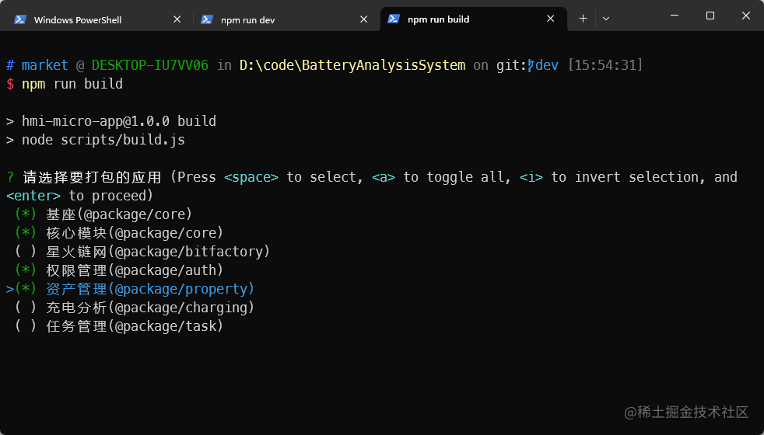764x435 pixels.
Task: Open the new tab profile dropdown
Action: coord(606,19)
